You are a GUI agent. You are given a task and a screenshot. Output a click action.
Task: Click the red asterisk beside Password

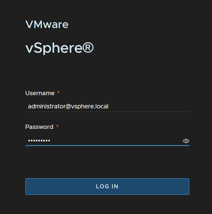coord(57,126)
